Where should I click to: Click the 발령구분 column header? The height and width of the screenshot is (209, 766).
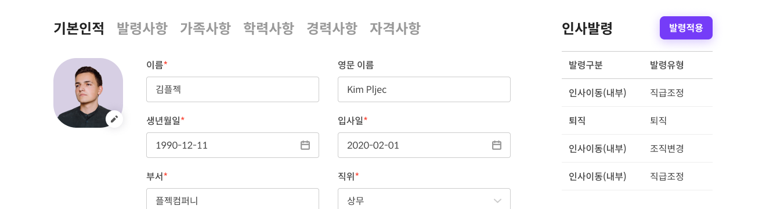tap(586, 65)
